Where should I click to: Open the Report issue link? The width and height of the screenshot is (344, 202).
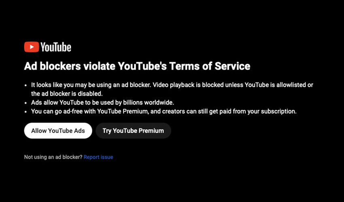(98, 157)
